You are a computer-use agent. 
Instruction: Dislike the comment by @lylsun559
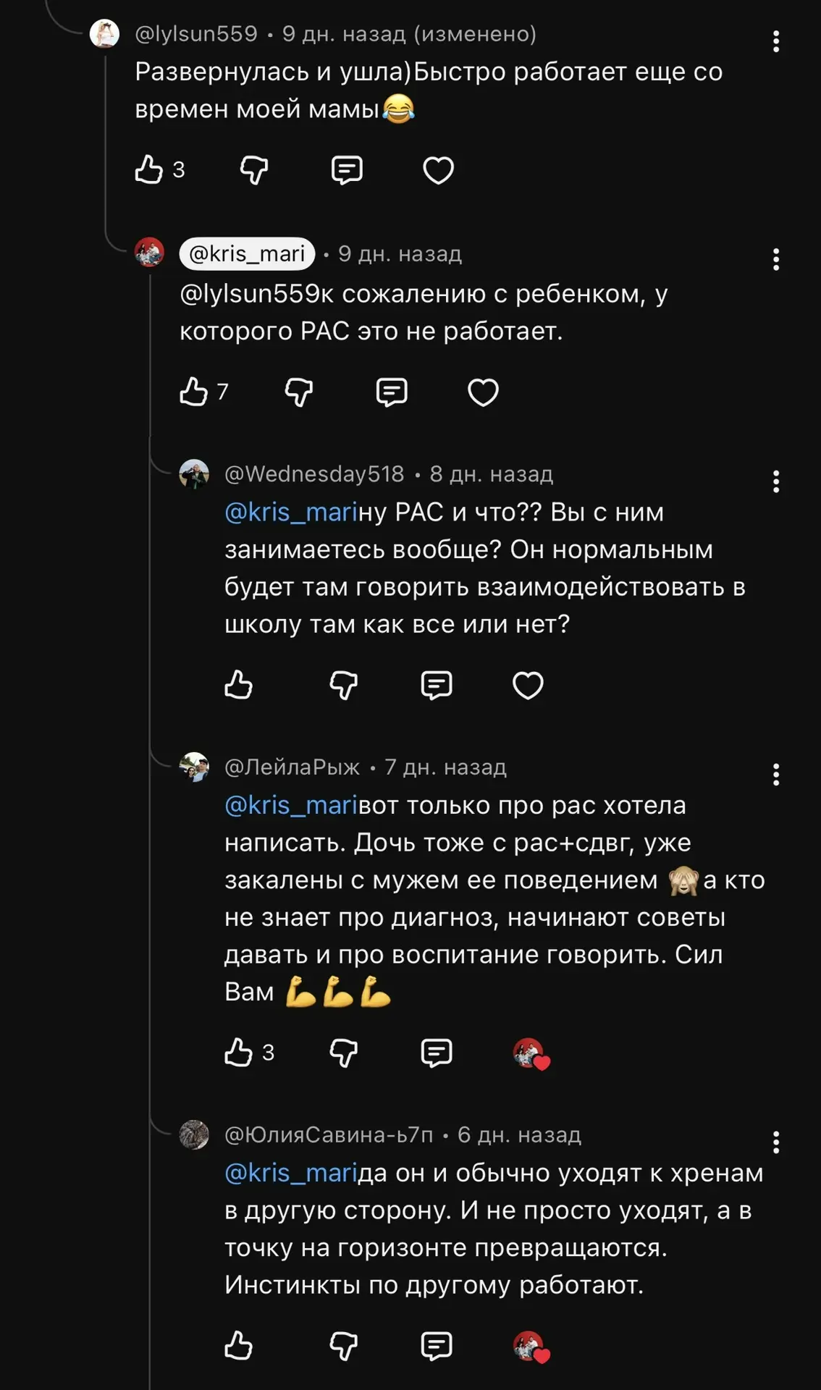click(254, 170)
